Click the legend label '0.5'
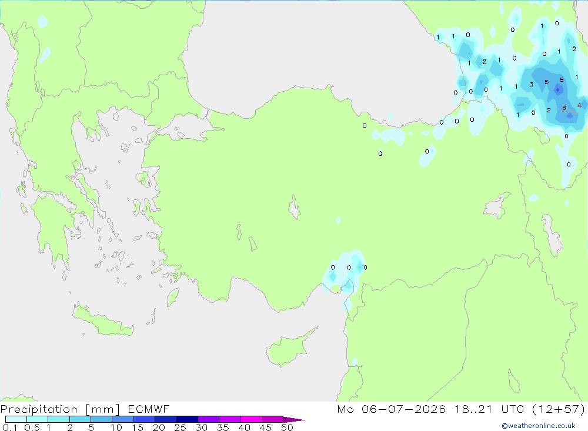 tap(32, 427)
